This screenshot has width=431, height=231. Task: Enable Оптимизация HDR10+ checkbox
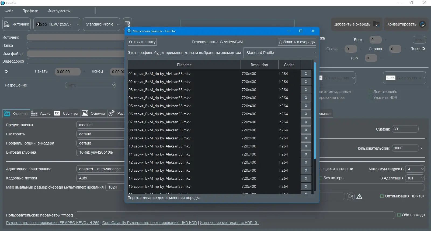(x=382, y=196)
